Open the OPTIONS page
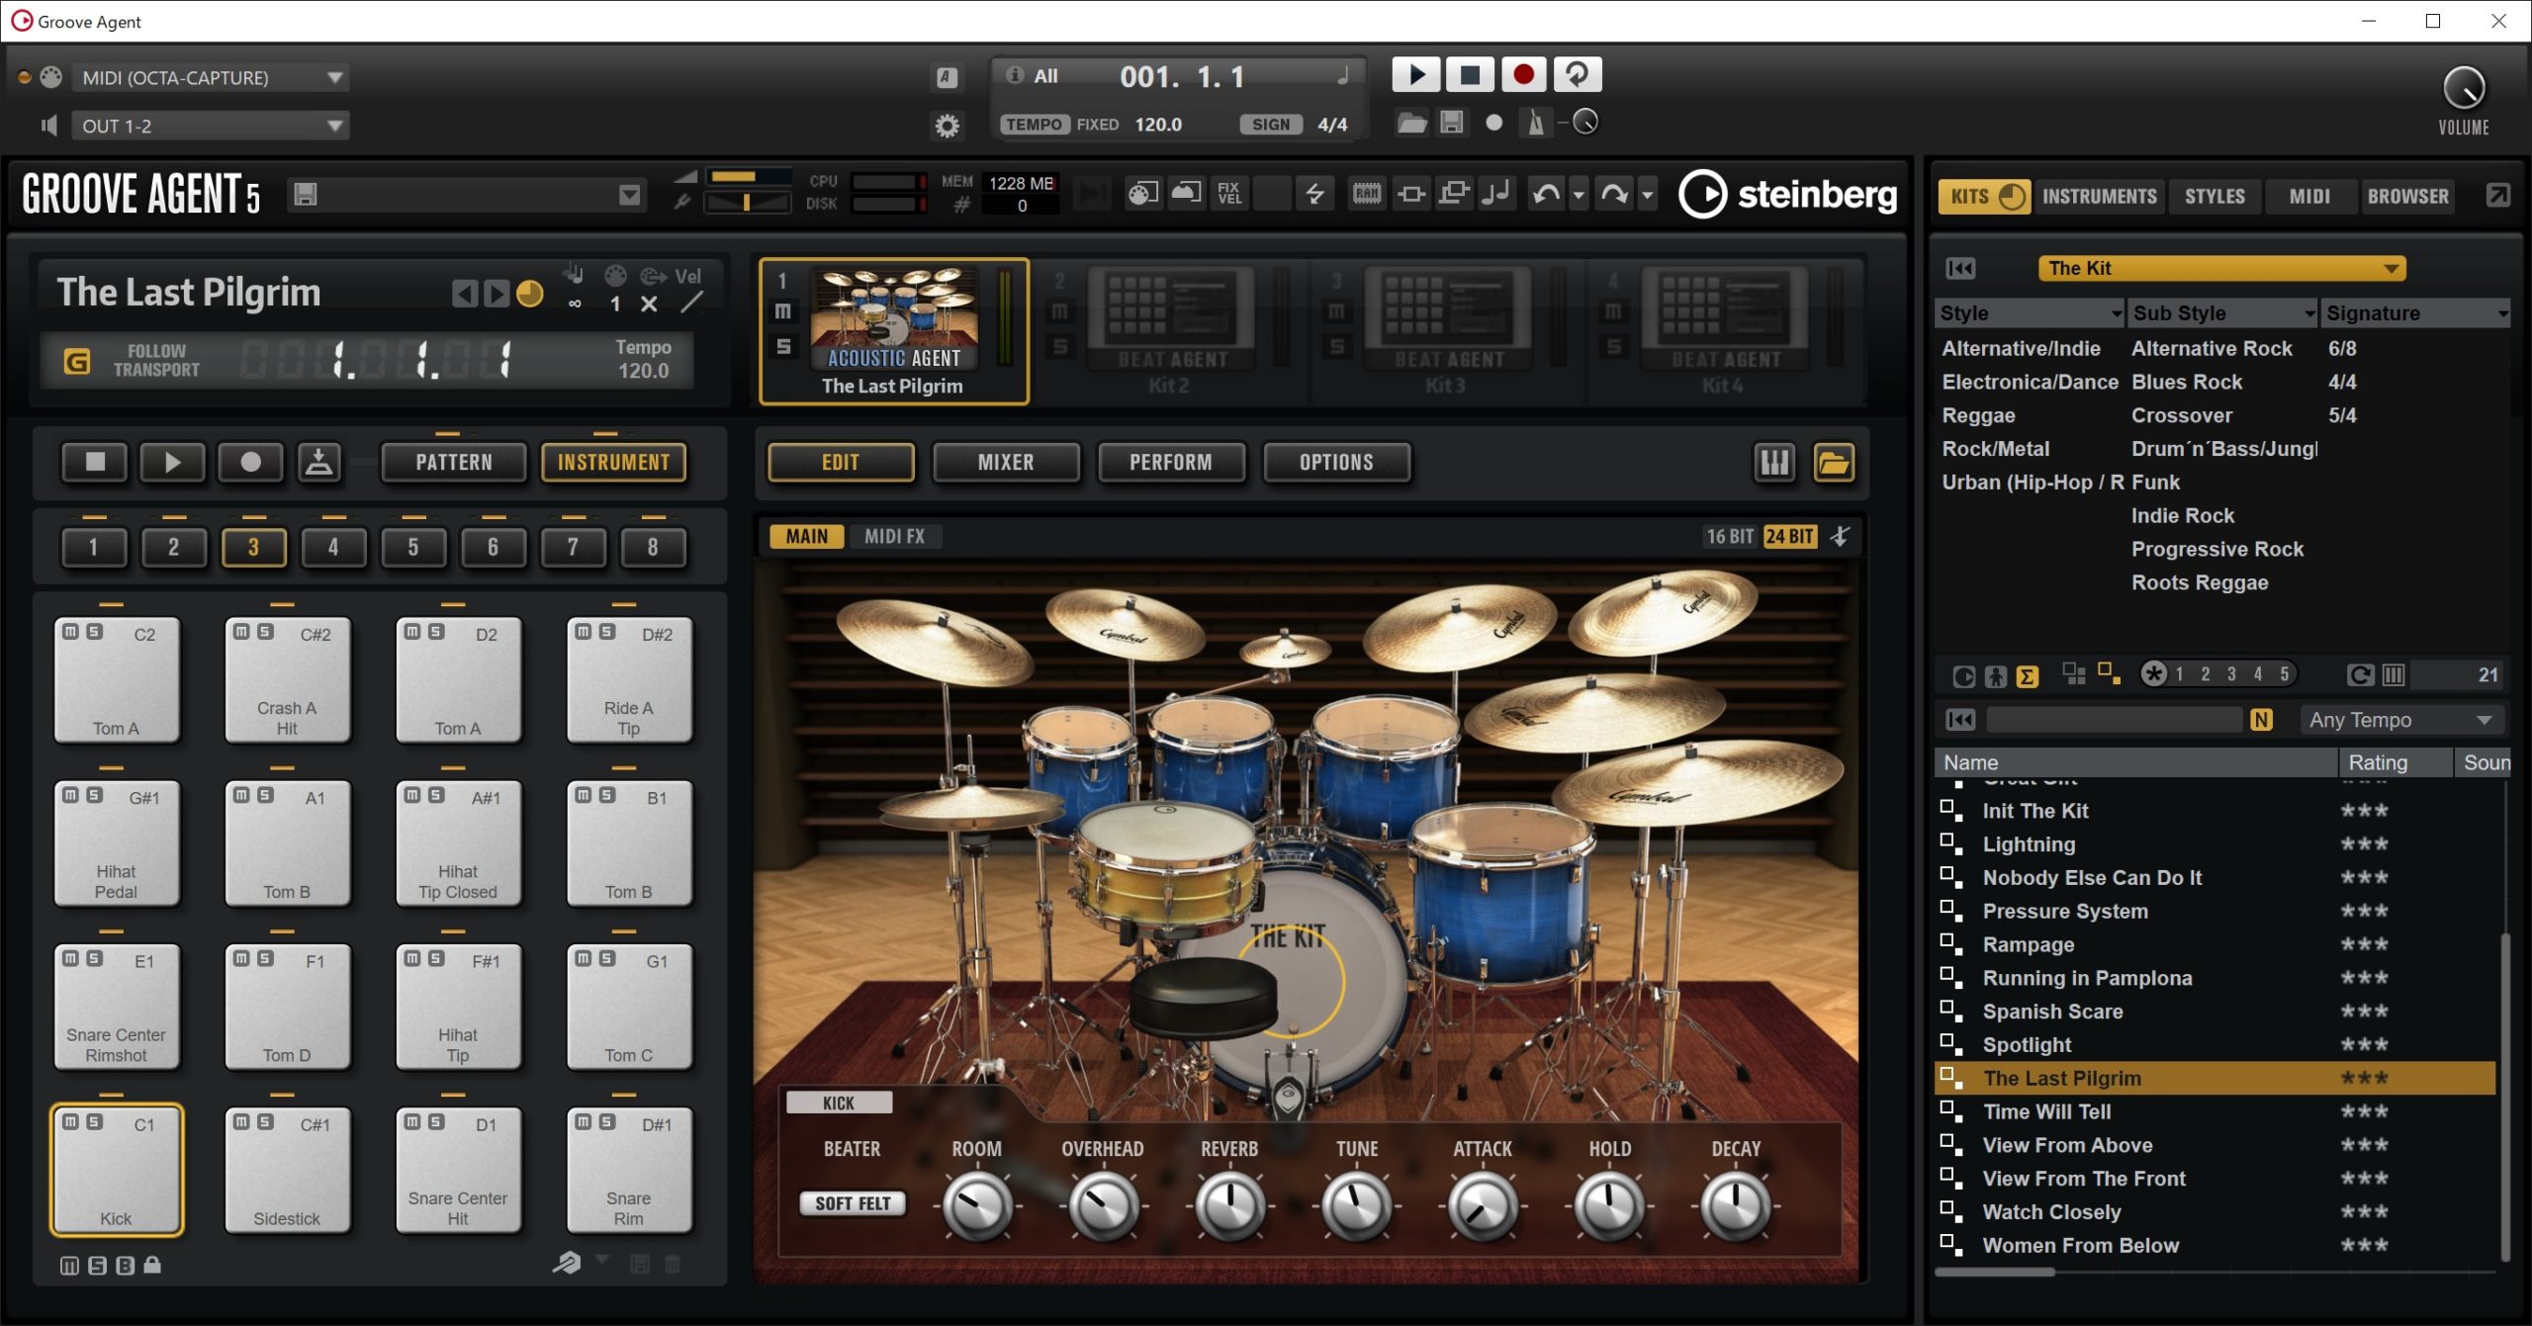Screen dimensions: 2532x1326 click(1336, 463)
